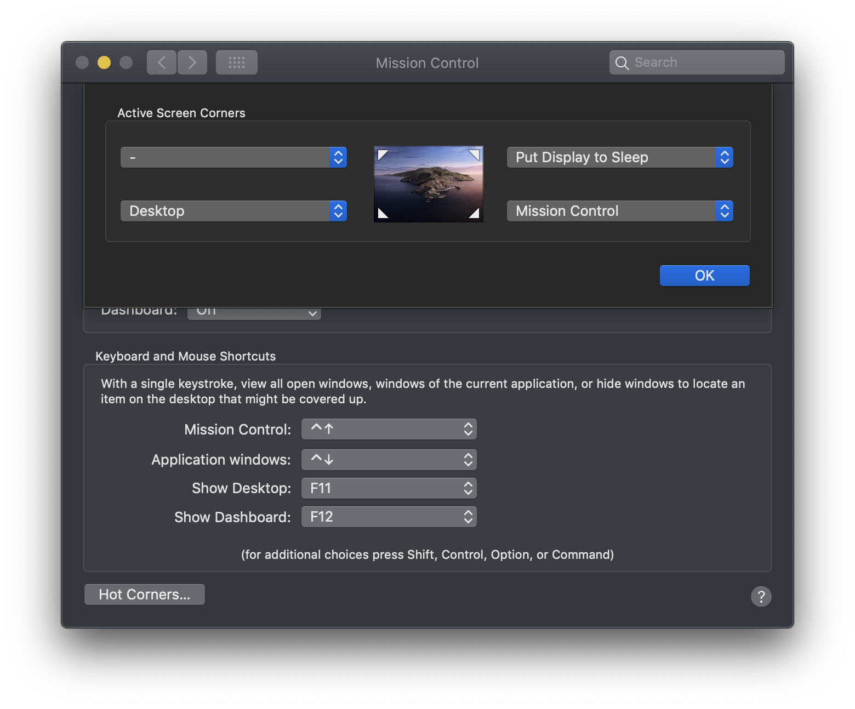Viewport: 855px width, 709px height.
Task: Open bottom-right Mission Control corner dropdown
Action: 619,211
